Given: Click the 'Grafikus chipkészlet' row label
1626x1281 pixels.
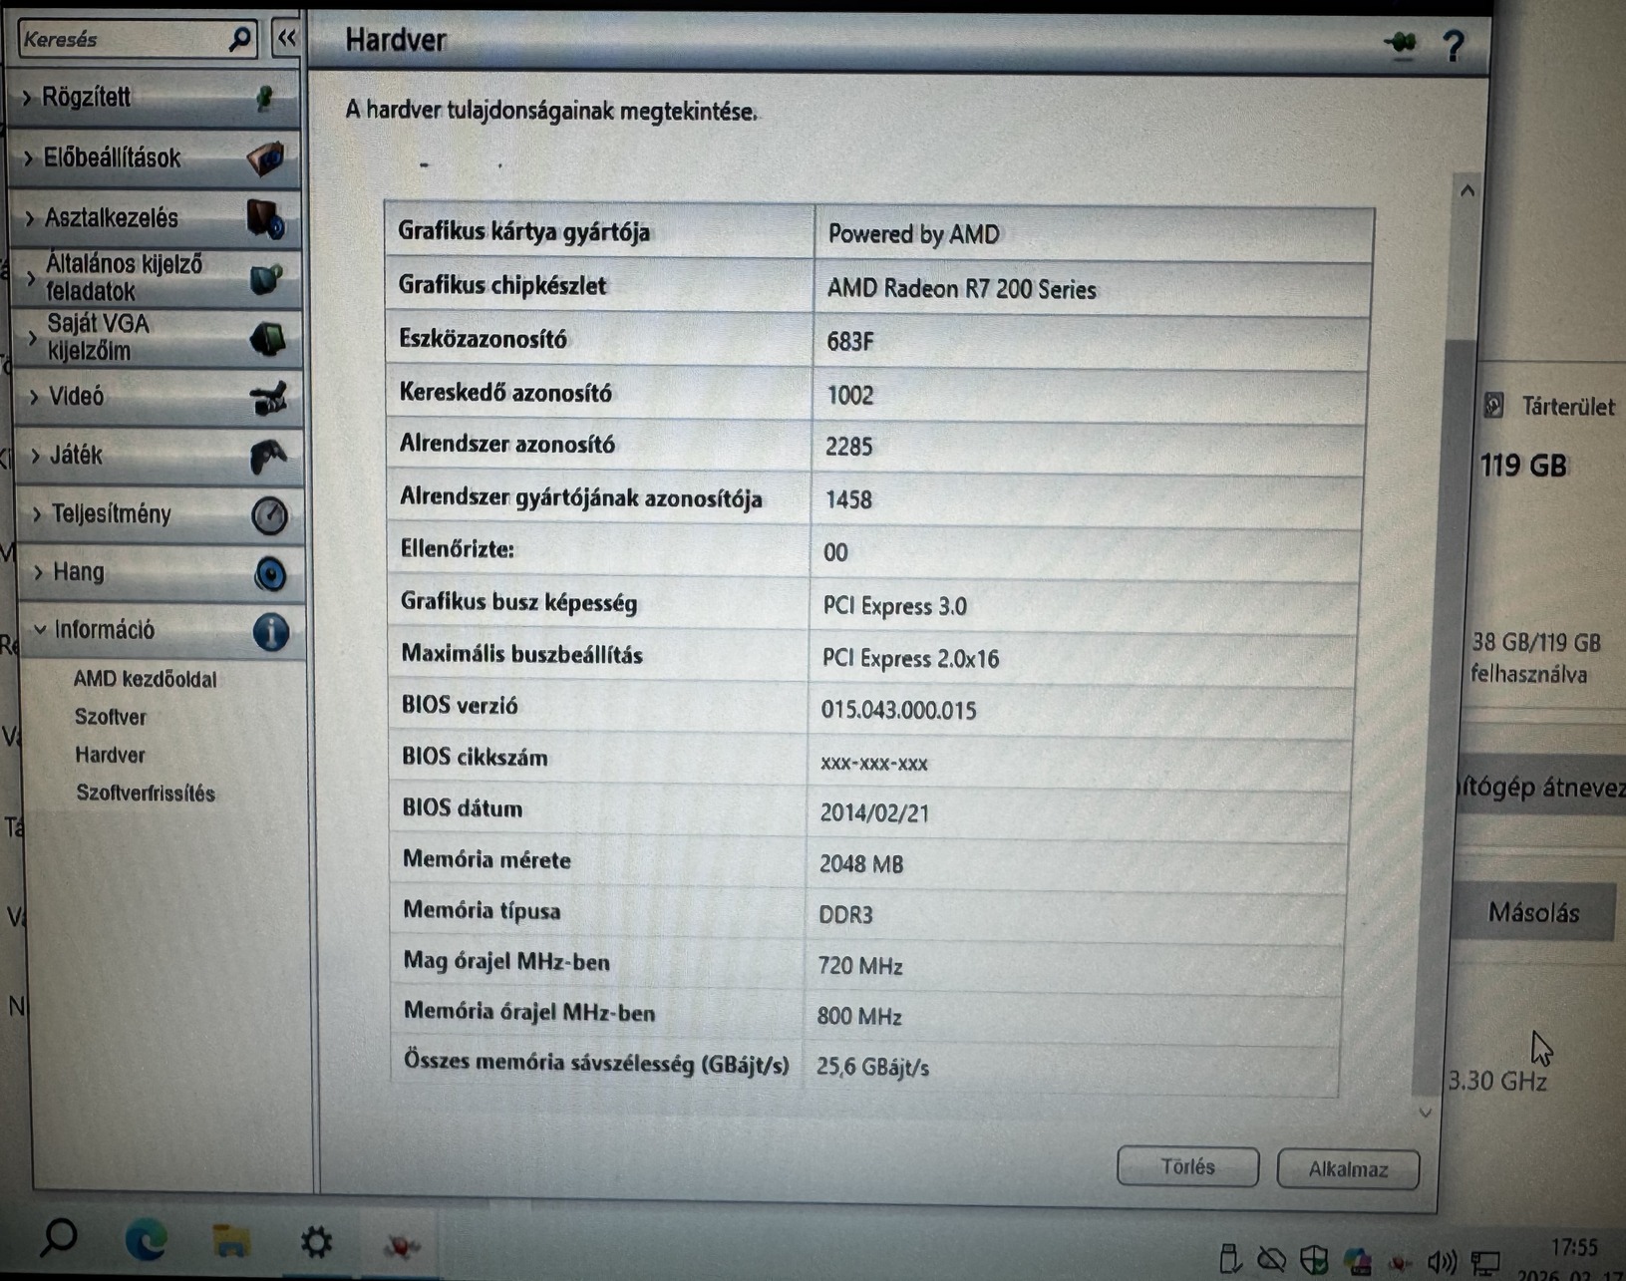Looking at the screenshot, I should tap(501, 286).
